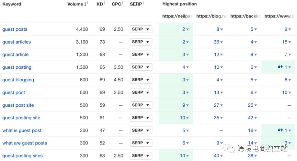The height and width of the screenshot is (161, 297).
Task: Expand position 42 arrow for guest posting site
Action: (255, 118)
